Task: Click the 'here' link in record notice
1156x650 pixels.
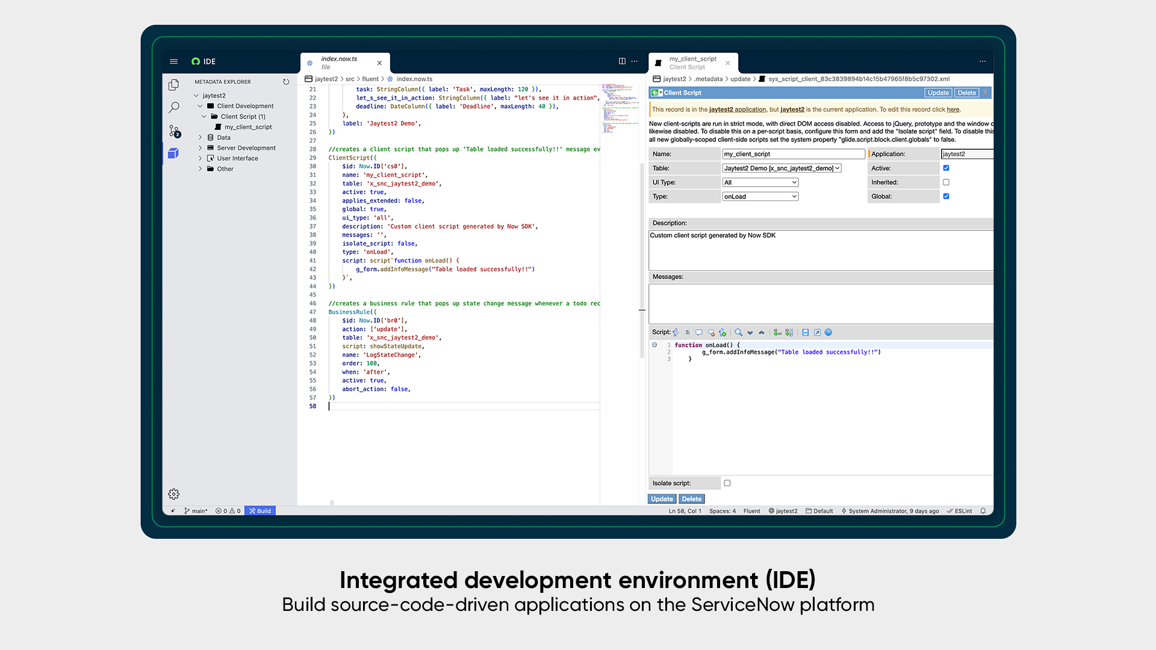Action: pyautogui.click(x=952, y=110)
